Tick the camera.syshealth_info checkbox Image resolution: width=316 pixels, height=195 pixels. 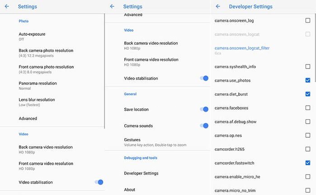[x=308, y=67]
